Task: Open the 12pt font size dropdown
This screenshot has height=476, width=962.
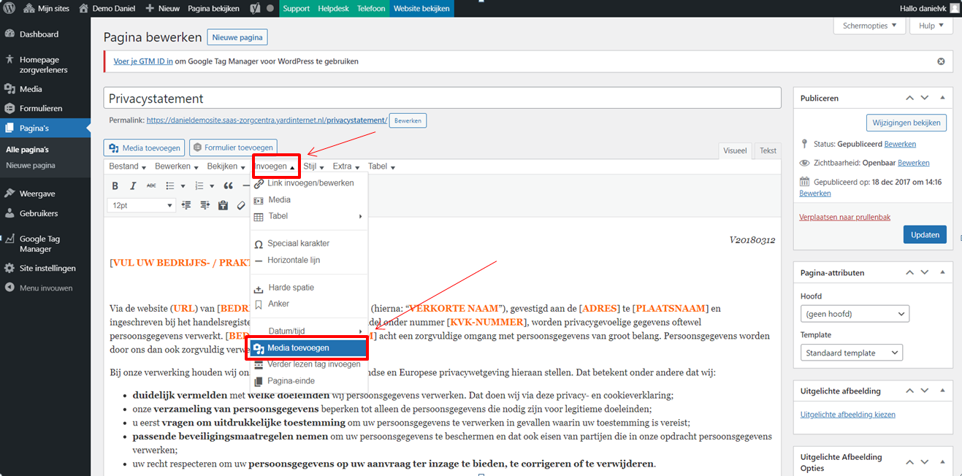Action: (x=142, y=205)
